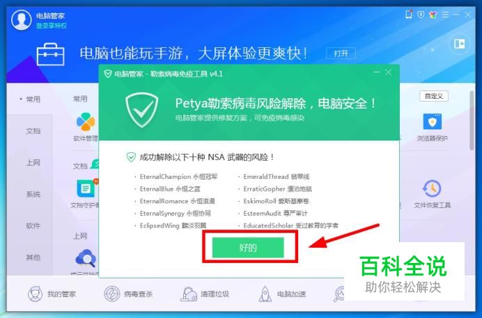Viewport: 482px width, 318px height.
Task: Click the green 好的 confirmation button
Action: coord(248,248)
